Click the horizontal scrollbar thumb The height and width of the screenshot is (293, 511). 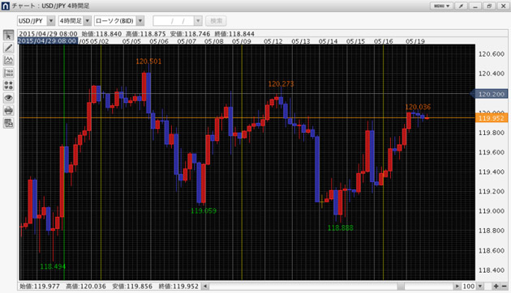point(401,287)
